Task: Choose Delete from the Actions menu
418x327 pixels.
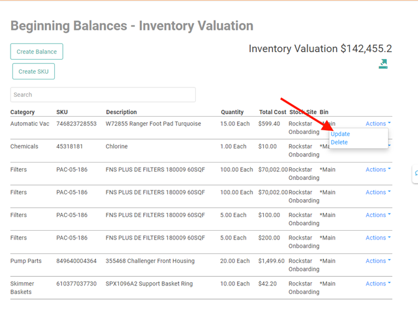Action: (x=339, y=143)
